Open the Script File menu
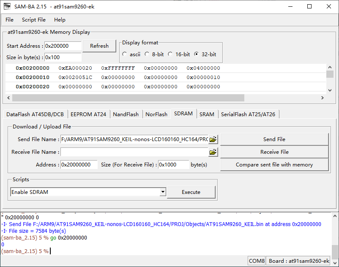Screen dimensions: 339x267 pyautogui.click(x=34, y=20)
